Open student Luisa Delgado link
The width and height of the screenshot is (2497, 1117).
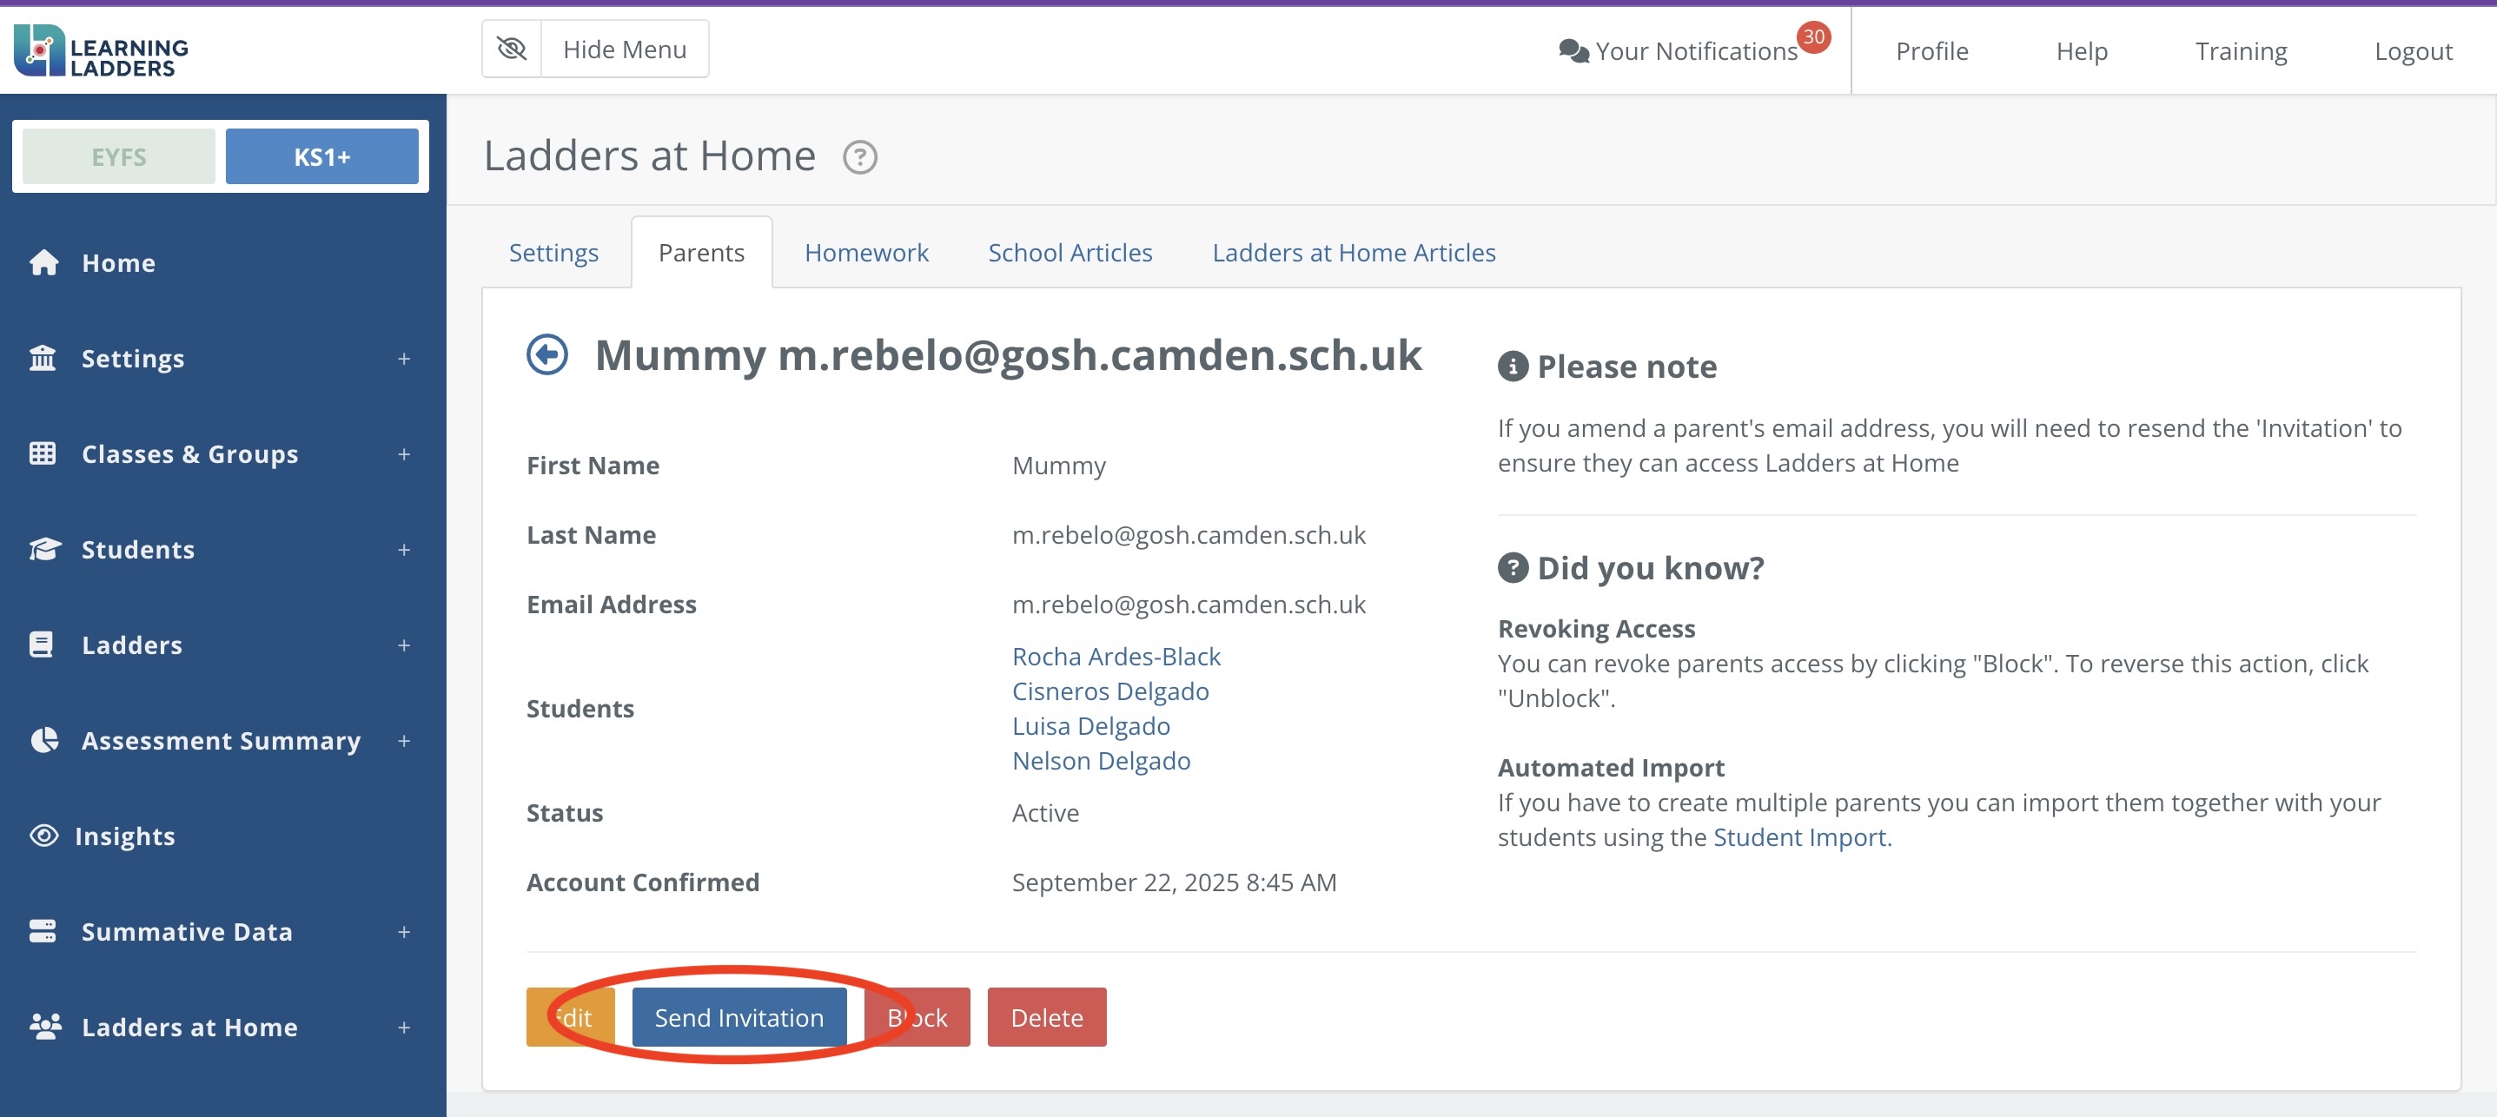pyautogui.click(x=1090, y=725)
